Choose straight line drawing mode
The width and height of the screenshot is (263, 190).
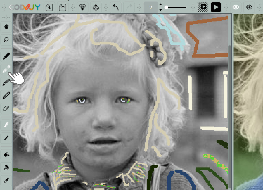click(x=6, y=138)
